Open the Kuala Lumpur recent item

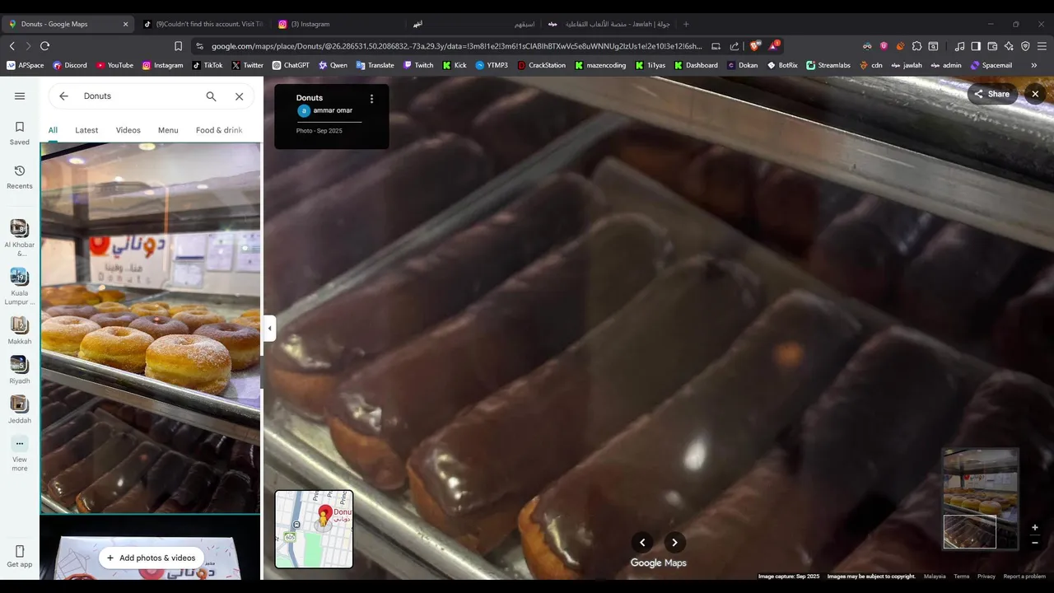(x=20, y=286)
